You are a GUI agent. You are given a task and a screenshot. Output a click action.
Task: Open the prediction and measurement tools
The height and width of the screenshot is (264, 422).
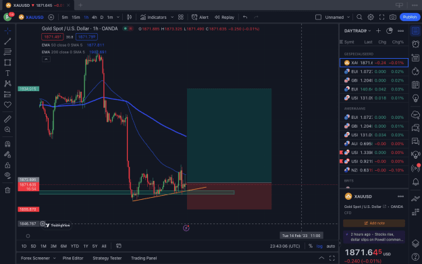pos(7,95)
